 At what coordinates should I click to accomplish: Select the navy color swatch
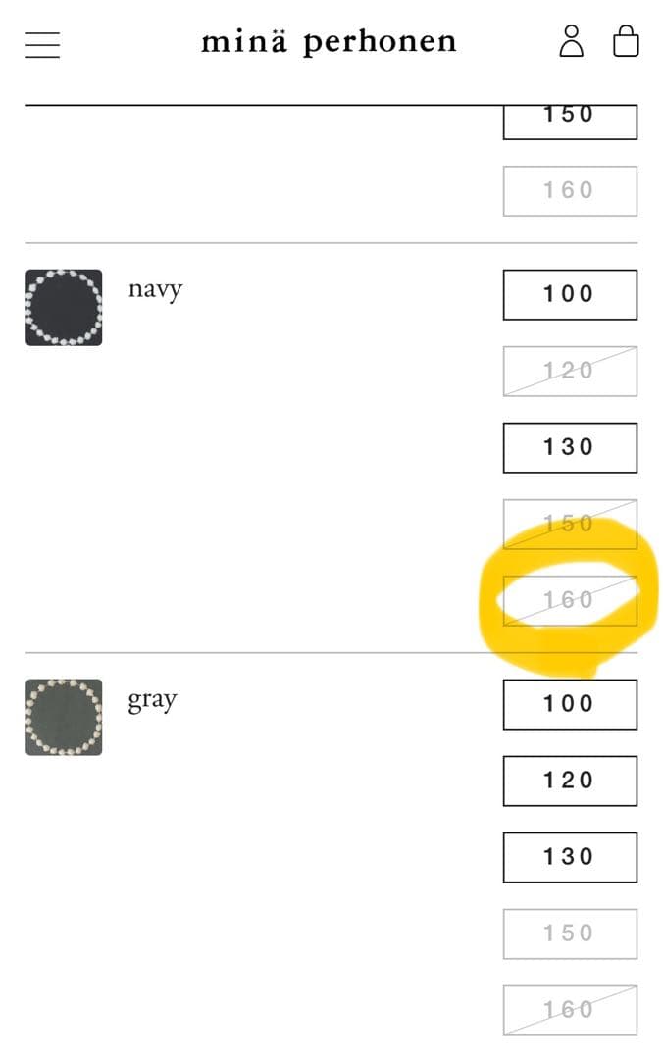(x=64, y=307)
